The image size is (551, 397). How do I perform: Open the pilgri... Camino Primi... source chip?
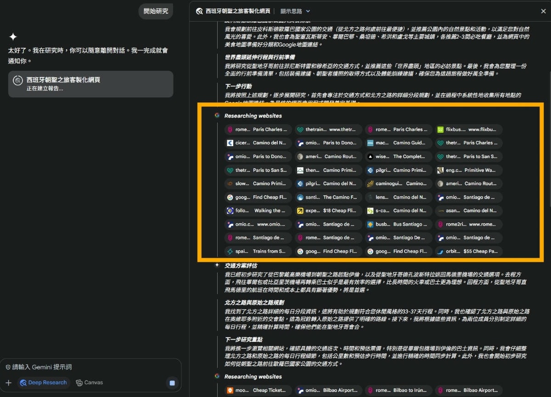click(x=399, y=170)
